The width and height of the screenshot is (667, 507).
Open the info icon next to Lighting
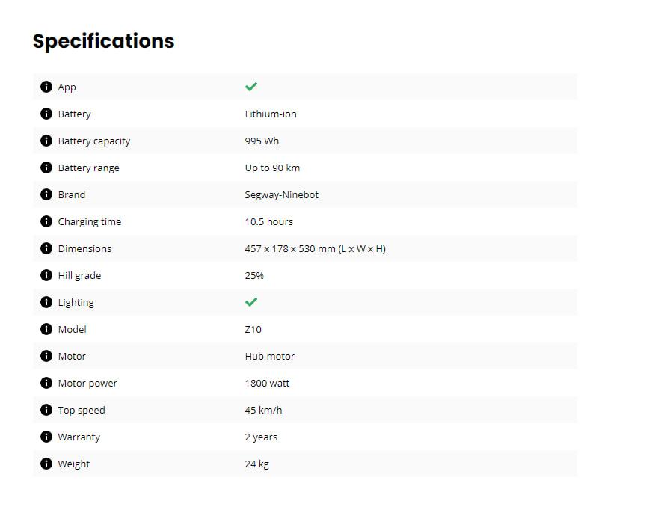(46, 302)
